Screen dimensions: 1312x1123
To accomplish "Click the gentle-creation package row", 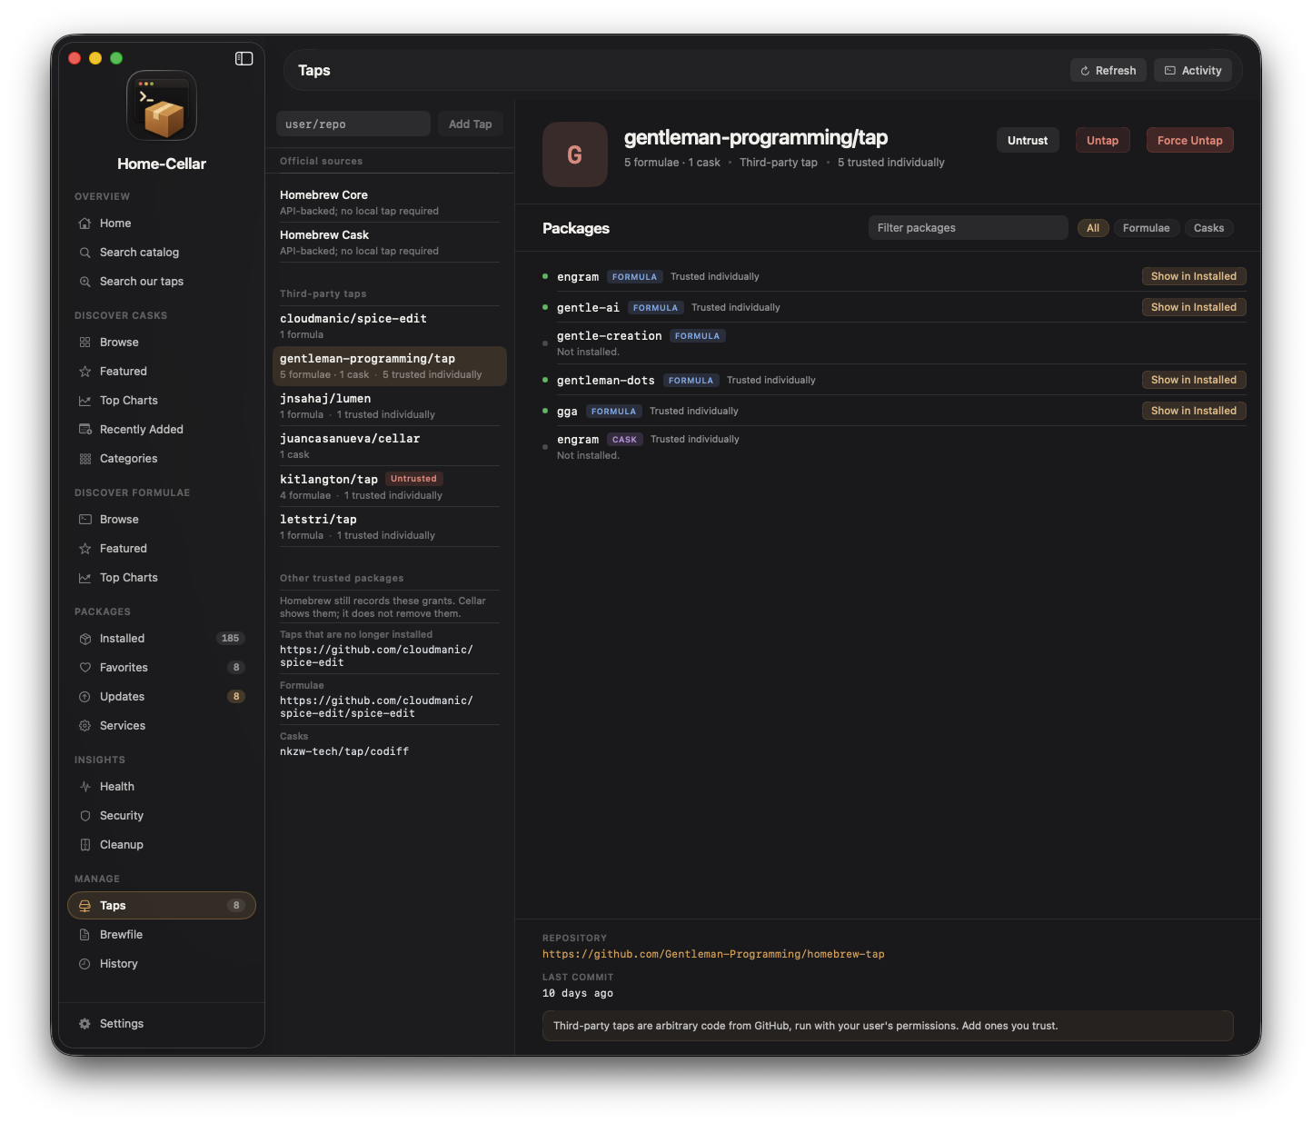I will 894,343.
